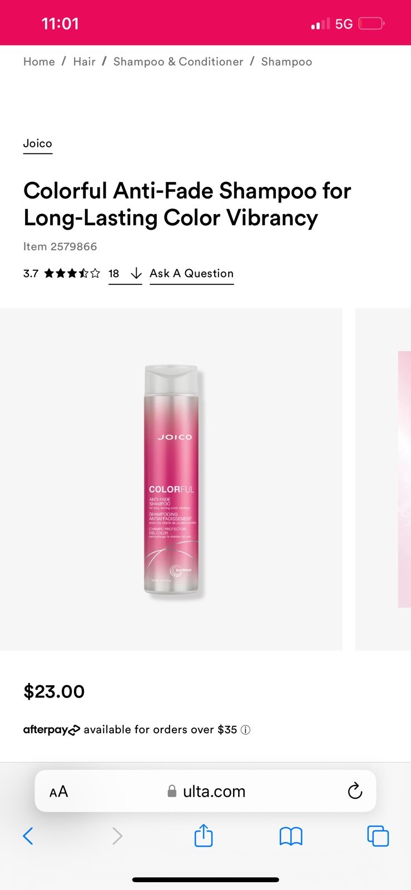Tap the Safari forward arrow
Image resolution: width=411 pixels, height=890 pixels.
(117, 835)
